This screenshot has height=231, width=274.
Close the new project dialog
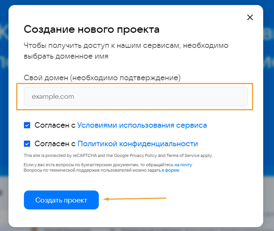click(x=250, y=17)
